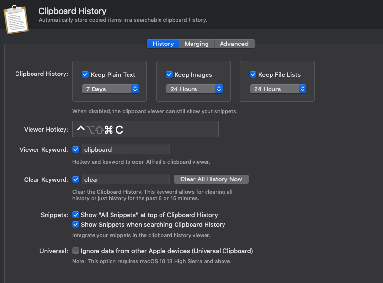The image size is (383, 283).
Task: Open the Keep Images 24 Hours dropdown
Action: point(194,89)
